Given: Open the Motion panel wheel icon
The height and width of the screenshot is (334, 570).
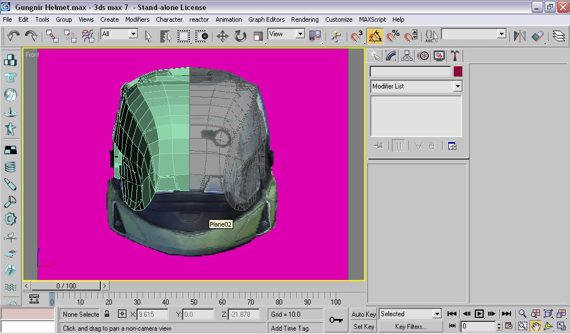Looking at the screenshot, I should [x=423, y=56].
